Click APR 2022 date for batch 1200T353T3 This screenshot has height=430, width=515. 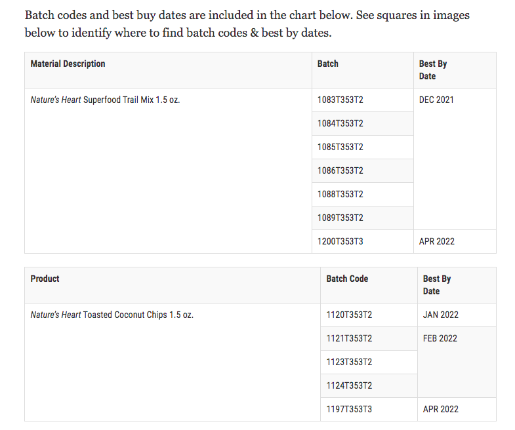coord(436,242)
